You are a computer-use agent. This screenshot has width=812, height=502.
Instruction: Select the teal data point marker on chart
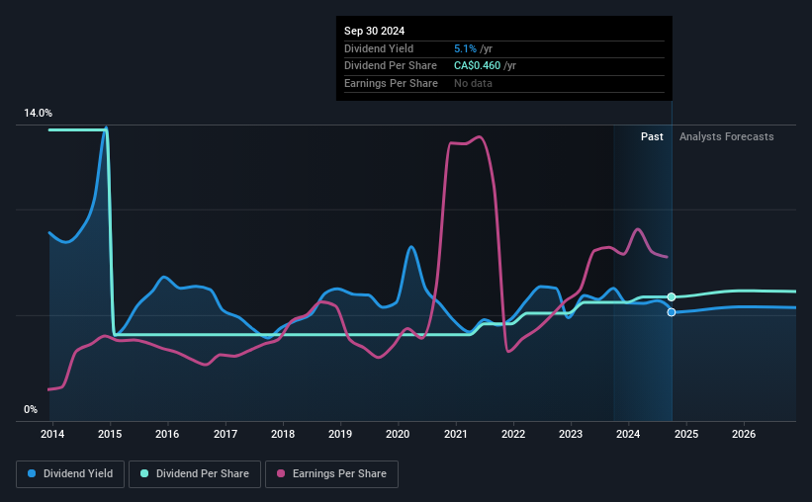point(672,297)
